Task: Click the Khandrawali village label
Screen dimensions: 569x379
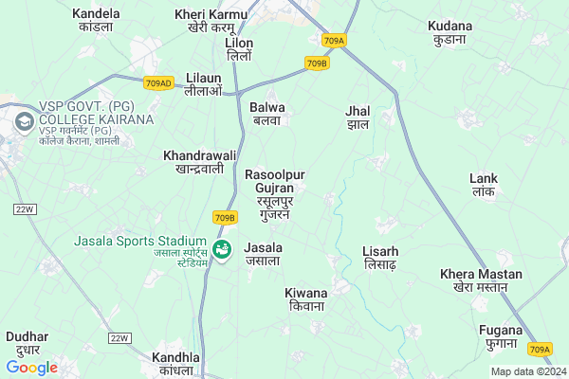Action: coord(199,155)
